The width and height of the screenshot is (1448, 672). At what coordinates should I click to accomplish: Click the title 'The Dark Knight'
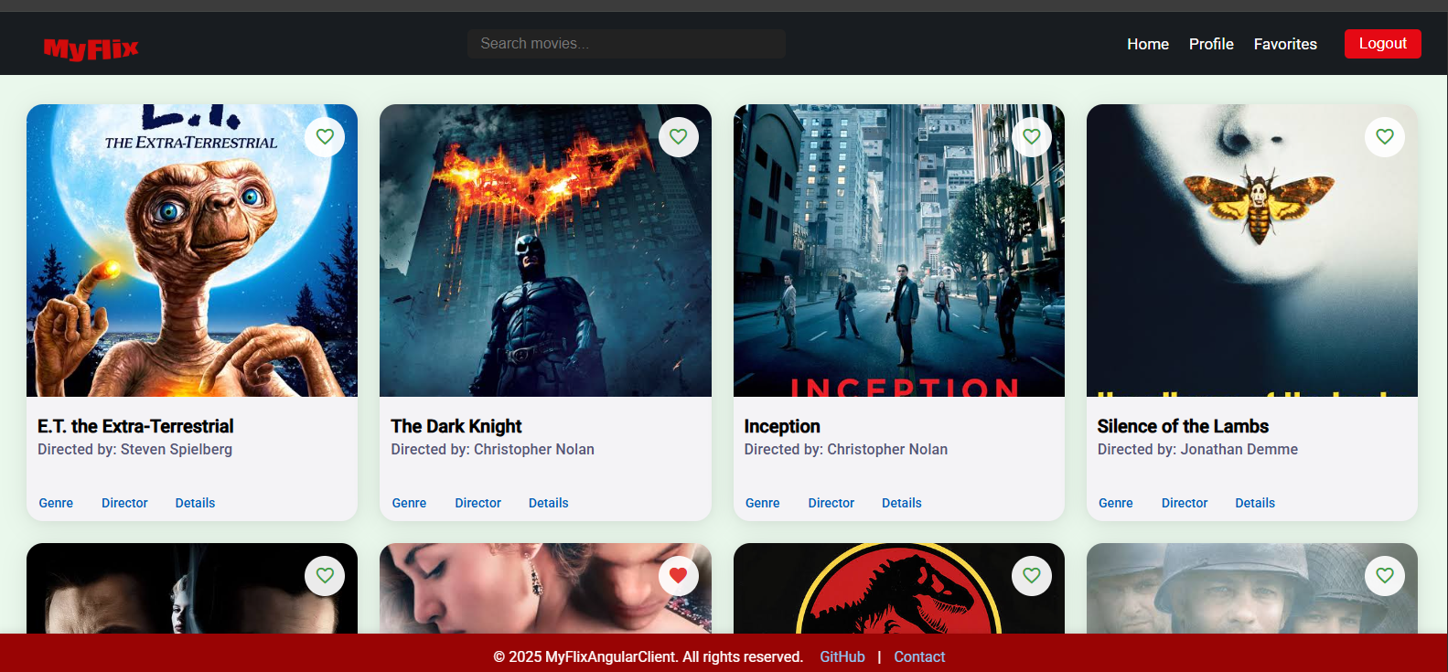pos(456,426)
